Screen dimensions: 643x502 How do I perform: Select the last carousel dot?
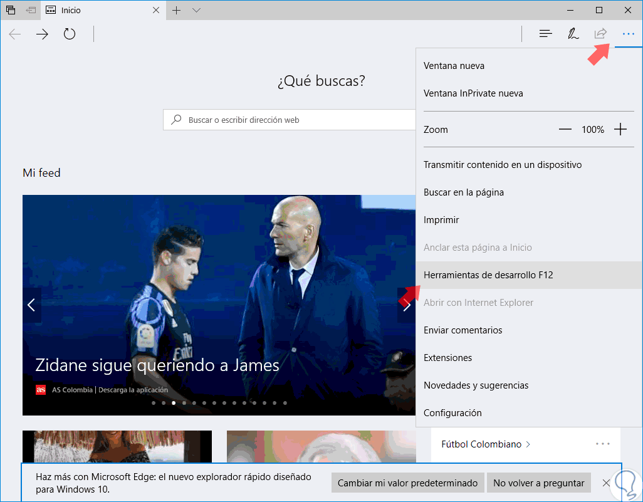[x=285, y=403]
